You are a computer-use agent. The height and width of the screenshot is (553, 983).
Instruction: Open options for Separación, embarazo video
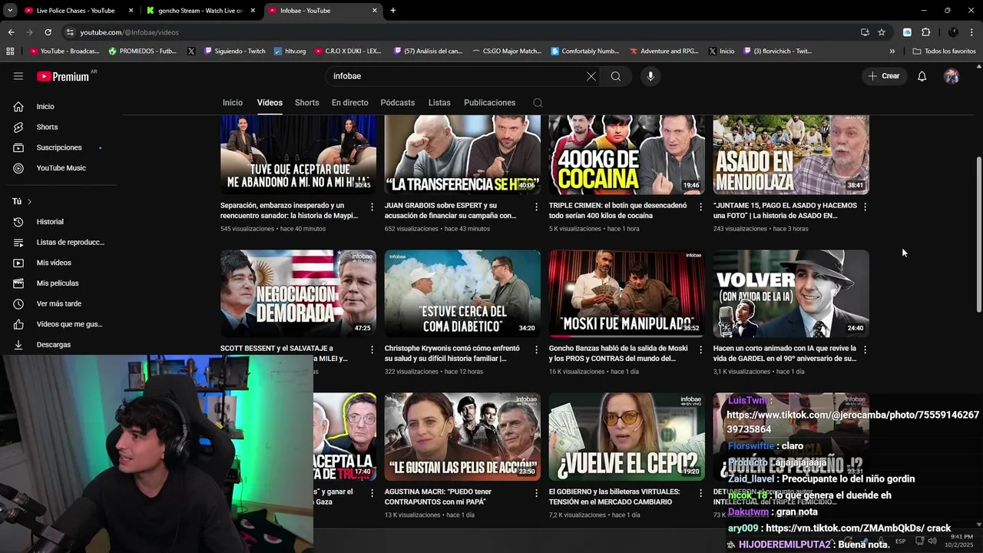click(x=372, y=207)
